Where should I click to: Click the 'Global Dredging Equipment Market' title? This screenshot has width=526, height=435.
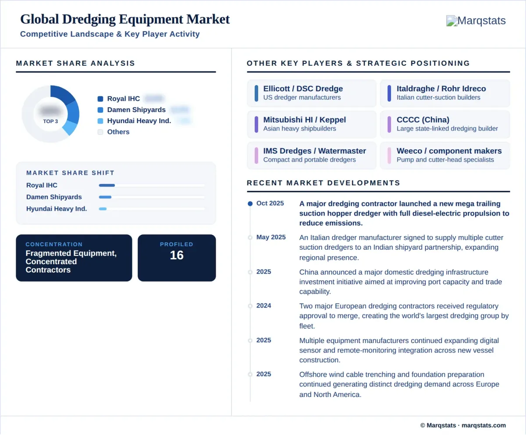[125, 19]
